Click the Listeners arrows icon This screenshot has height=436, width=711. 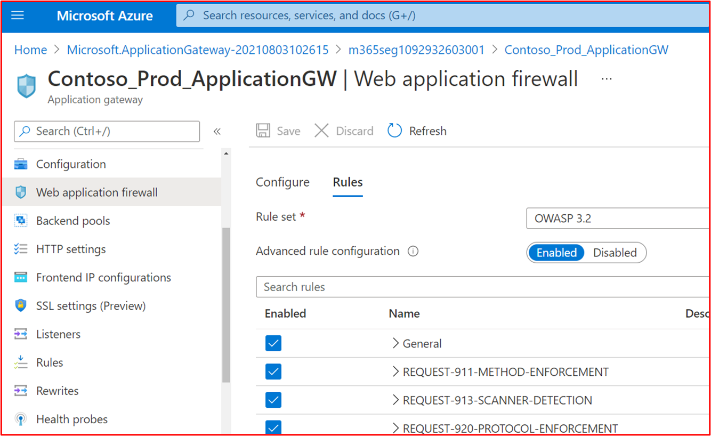[21, 334]
